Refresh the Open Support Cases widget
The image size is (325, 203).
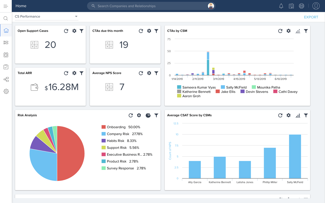point(66,31)
